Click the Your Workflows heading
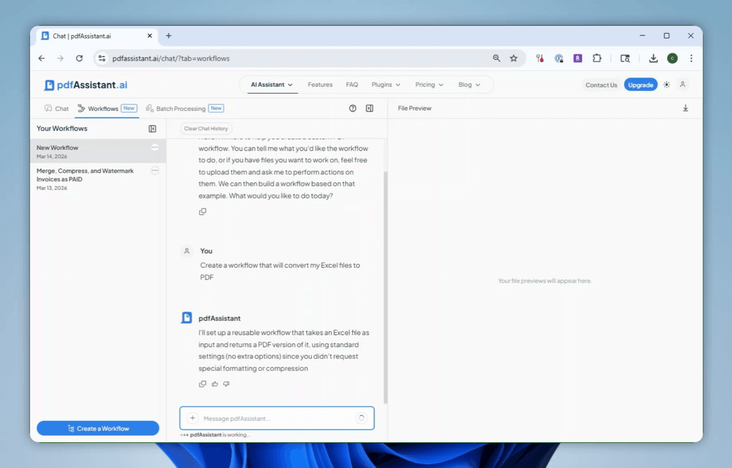Image resolution: width=732 pixels, height=468 pixels. [x=62, y=129]
